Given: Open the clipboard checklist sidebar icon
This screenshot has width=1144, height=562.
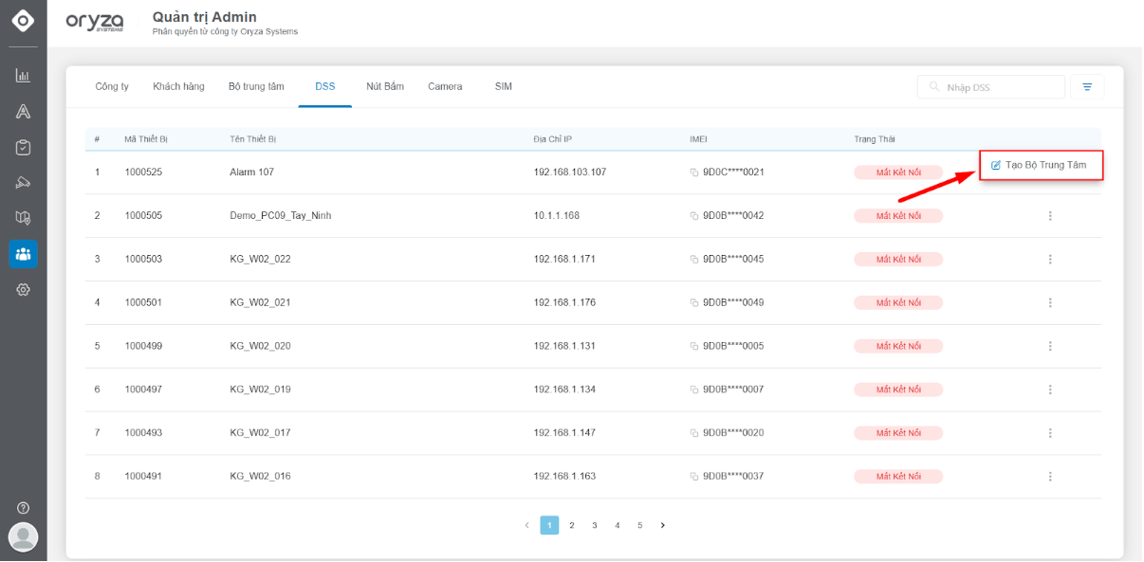Looking at the screenshot, I should pyautogui.click(x=23, y=147).
